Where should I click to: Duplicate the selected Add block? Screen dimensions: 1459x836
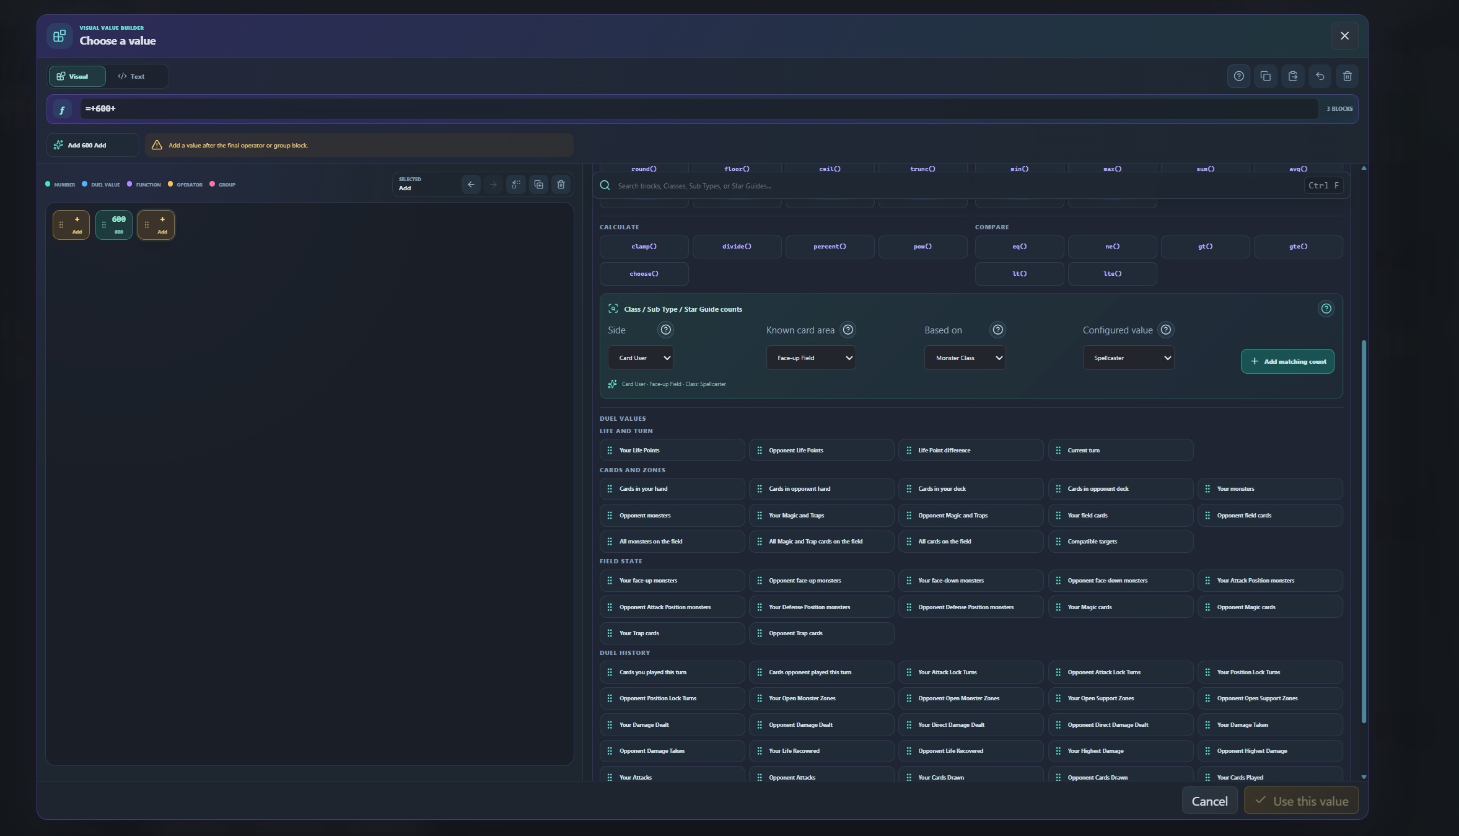click(x=538, y=185)
